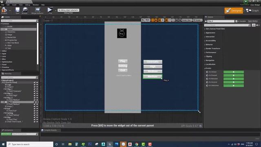261x147 pixels.
Task: Toggle the Is Variable checkbox
Action: click(236, 21)
